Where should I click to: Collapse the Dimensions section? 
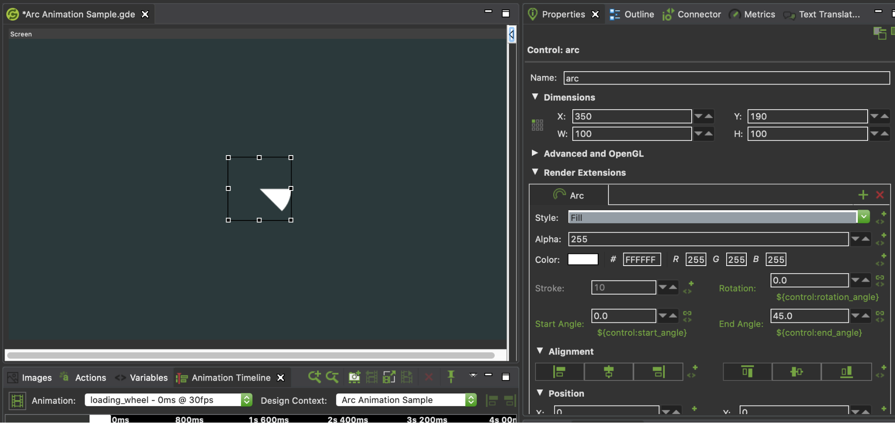pos(535,97)
